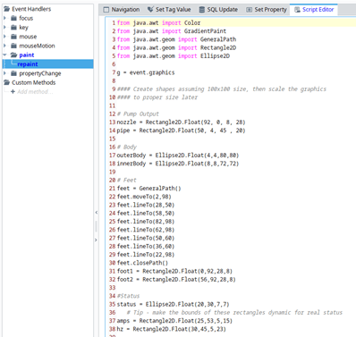Click the Set Tag Value tag icon
The image size is (356, 337).
(x=150, y=10)
